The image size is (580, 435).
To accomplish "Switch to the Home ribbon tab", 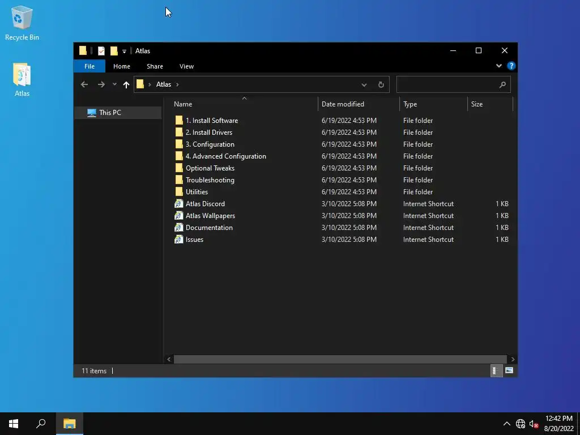I will click(122, 66).
